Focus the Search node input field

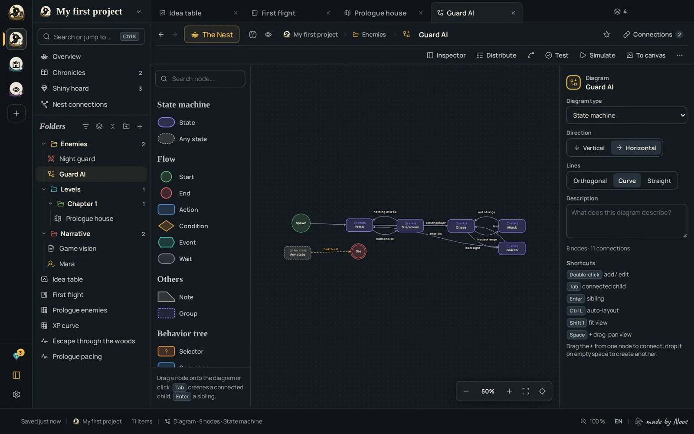200,79
